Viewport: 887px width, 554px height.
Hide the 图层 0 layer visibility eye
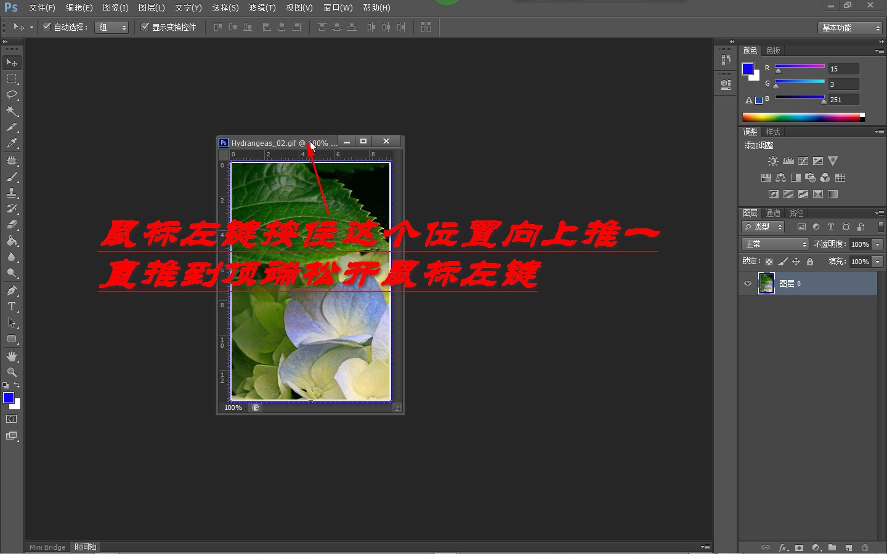pyautogui.click(x=747, y=283)
